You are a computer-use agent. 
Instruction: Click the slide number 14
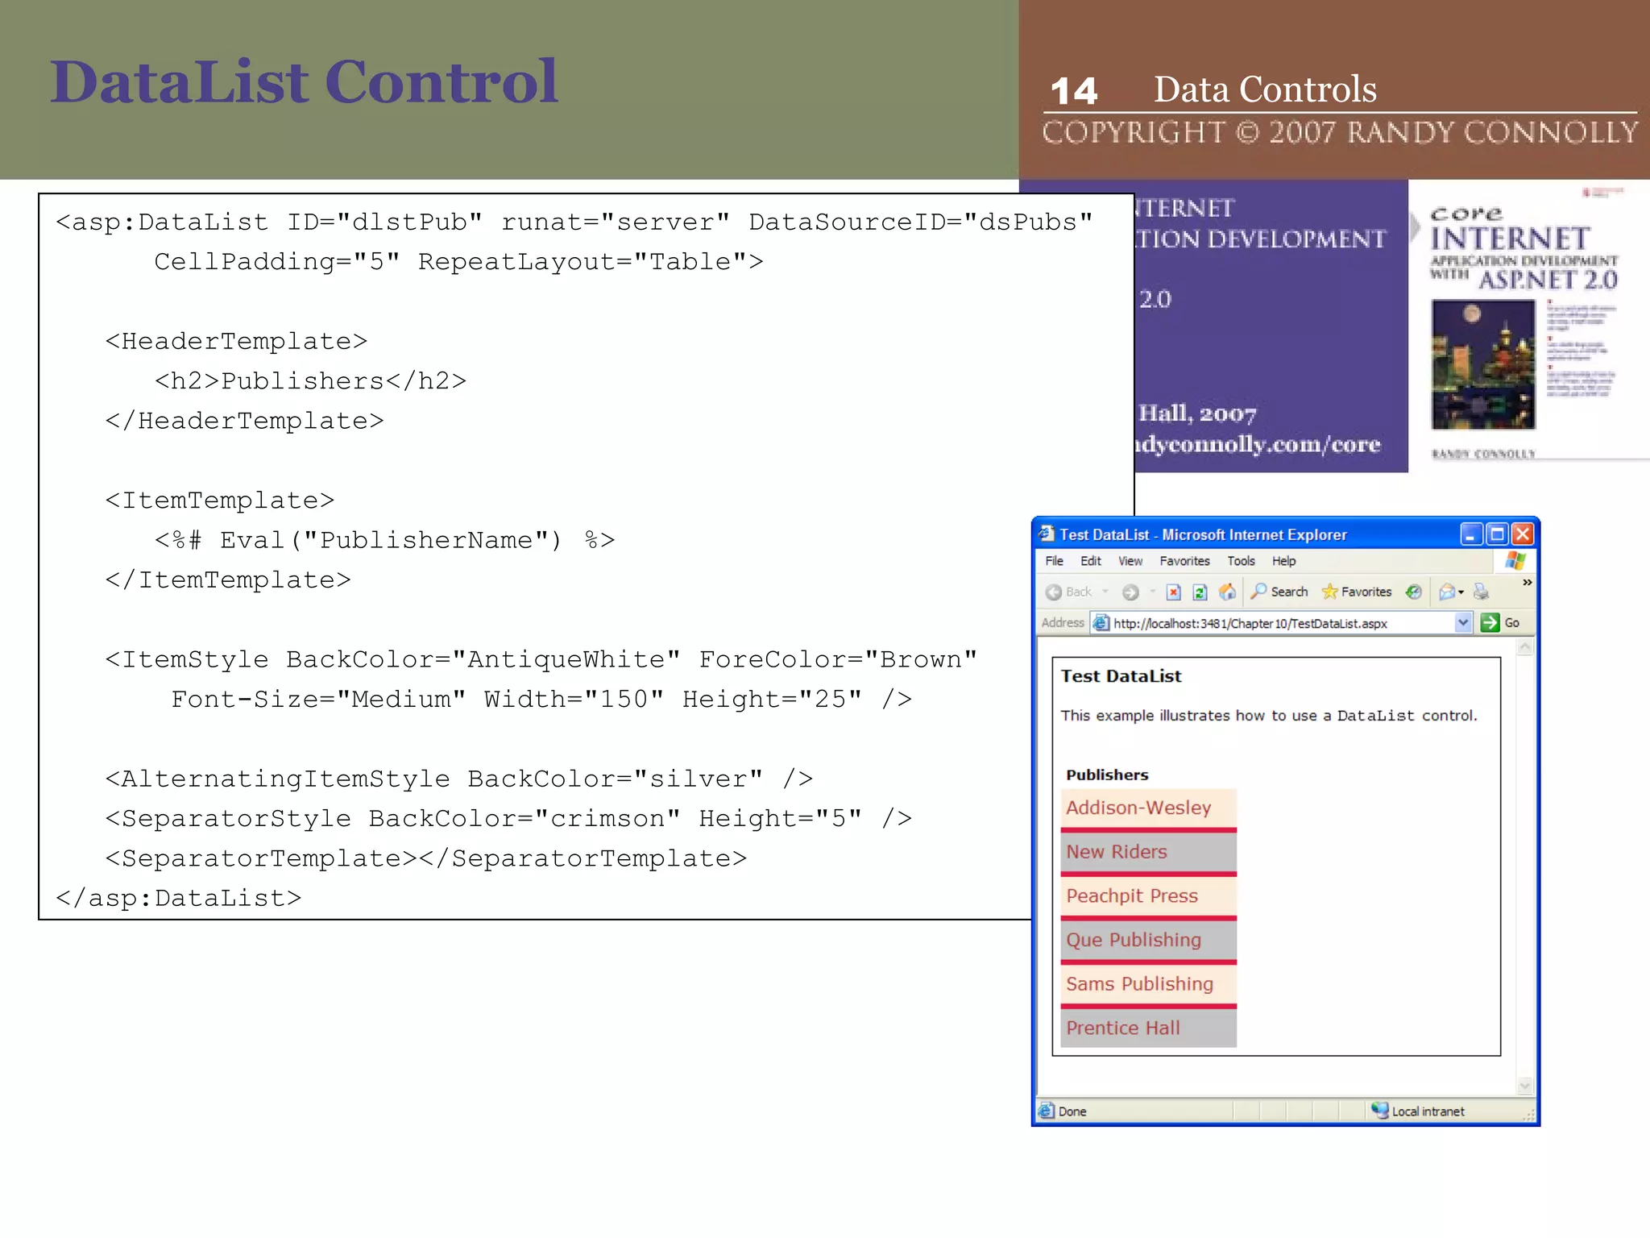(1074, 91)
